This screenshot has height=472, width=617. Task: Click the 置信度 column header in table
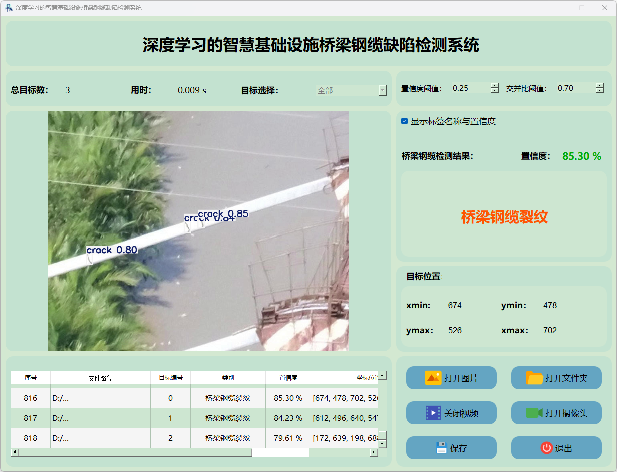tap(288, 378)
